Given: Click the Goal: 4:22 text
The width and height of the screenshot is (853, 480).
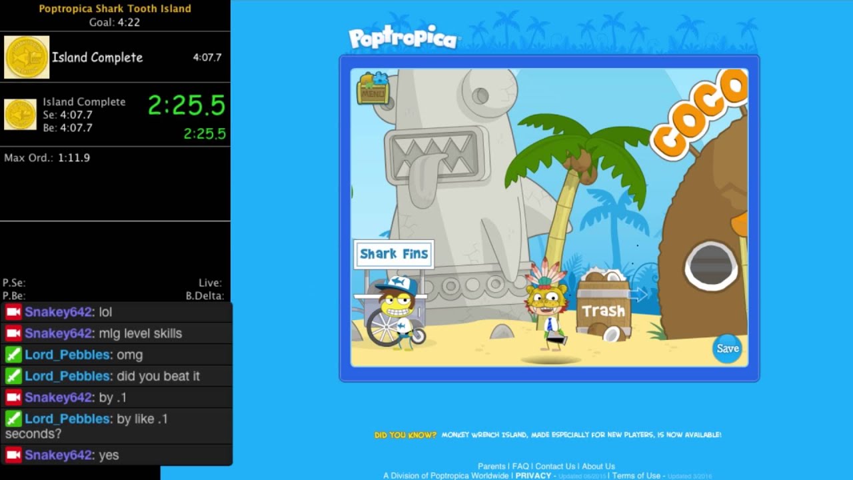Looking at the screenshot, I should pyautogui.click(x=115, y=23).
